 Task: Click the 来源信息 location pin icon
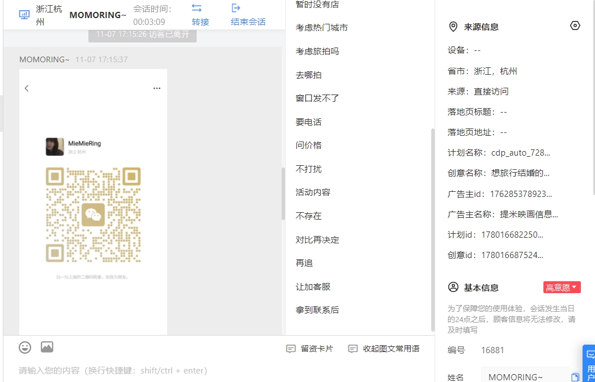tap(453, 27)
